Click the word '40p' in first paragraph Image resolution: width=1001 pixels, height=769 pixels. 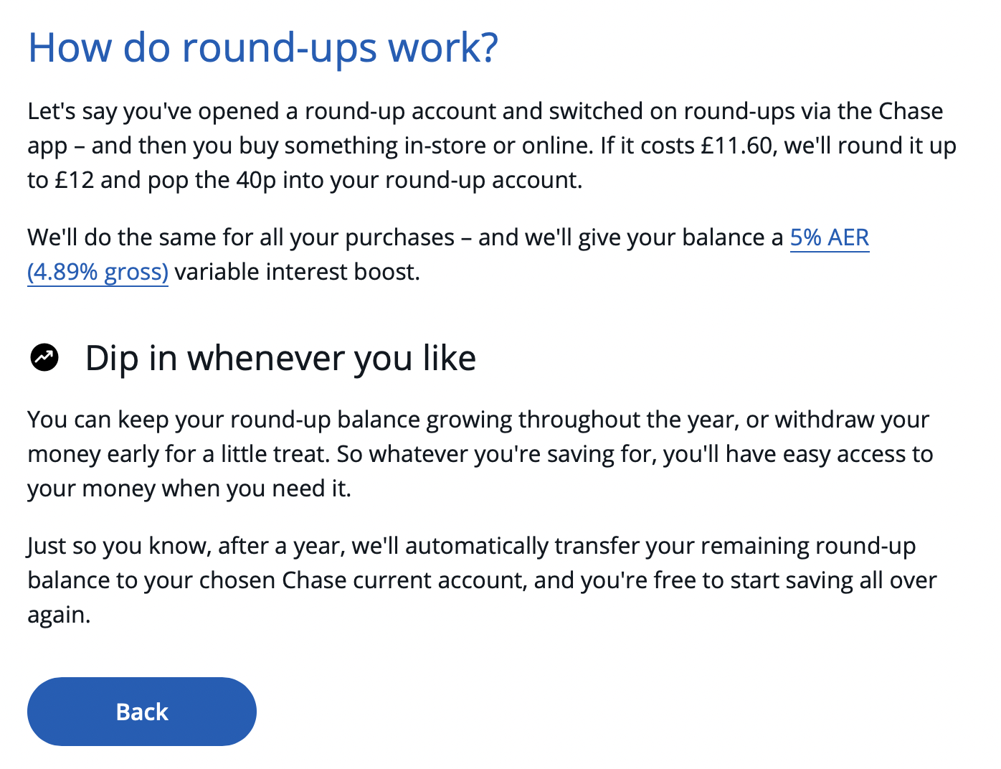coord(256,180)
